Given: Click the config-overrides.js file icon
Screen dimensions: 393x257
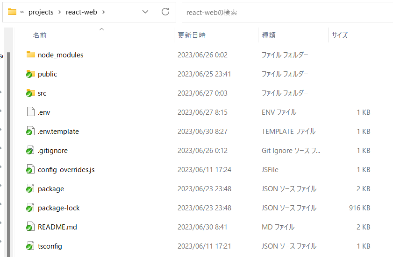Looking at the screenshot, I should (x=30, y=169).
